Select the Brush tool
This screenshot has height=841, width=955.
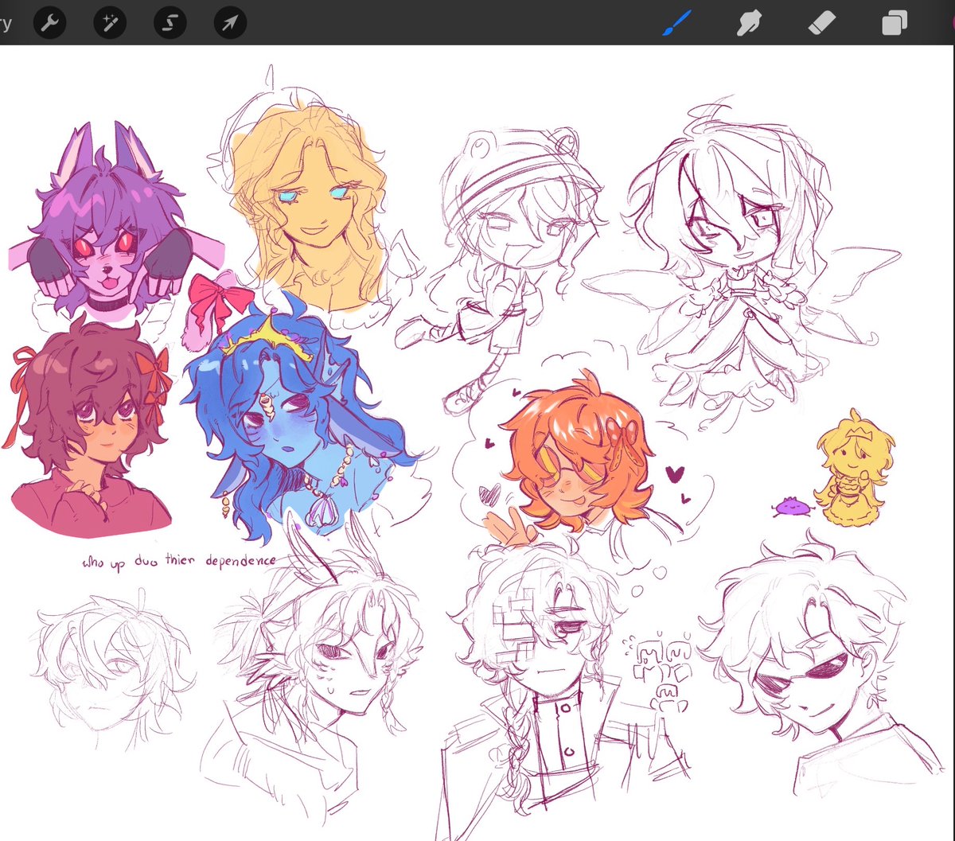pos(677,23)
